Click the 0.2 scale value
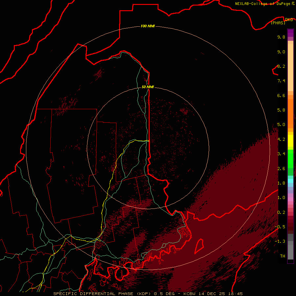The image size is (296, 296). coord(281,212)
